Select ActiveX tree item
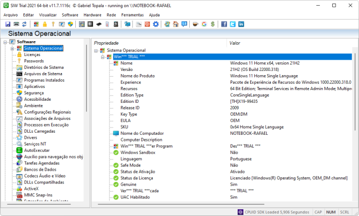The width and height of the screenshot is (359, 216). (31, 189)
